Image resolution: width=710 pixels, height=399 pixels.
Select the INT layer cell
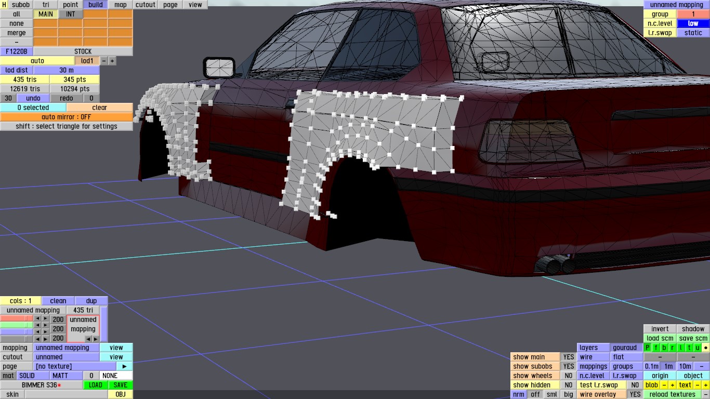click(71, 14)
